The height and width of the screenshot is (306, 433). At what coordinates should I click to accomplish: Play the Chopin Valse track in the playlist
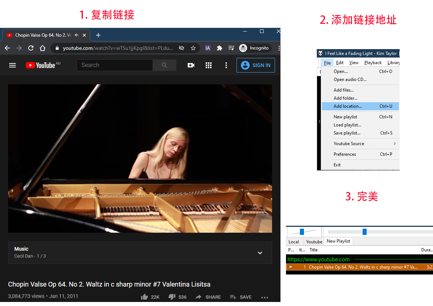coord(291,268)
